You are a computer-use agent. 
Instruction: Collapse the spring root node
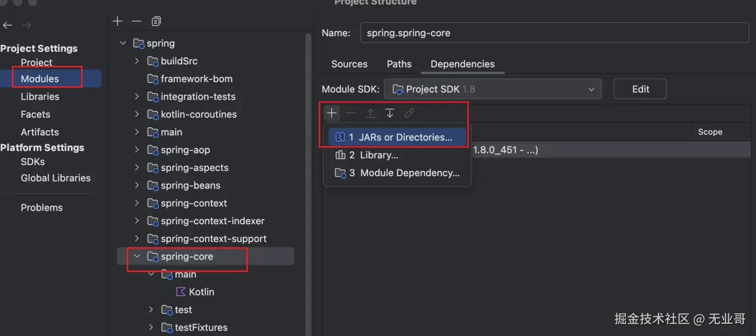(x=123, y=43)
